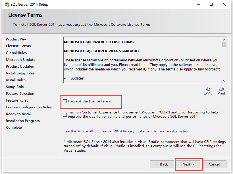
Task: Select the Installation Progress step
Action: click(x=23, y=121)
